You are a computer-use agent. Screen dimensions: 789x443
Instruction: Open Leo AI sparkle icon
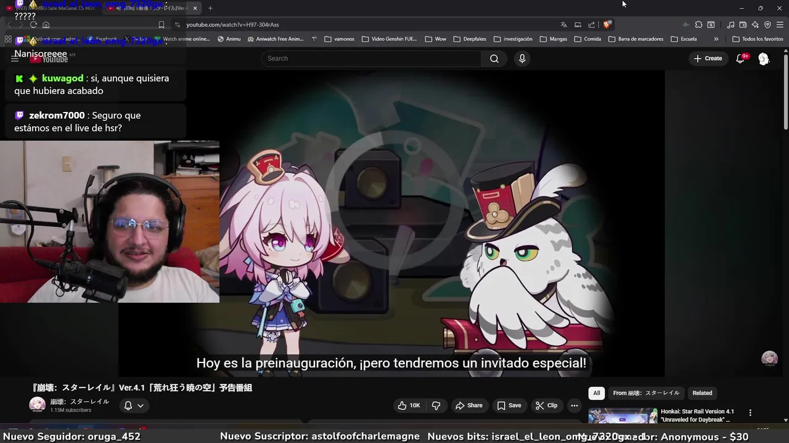pos(755,25)
